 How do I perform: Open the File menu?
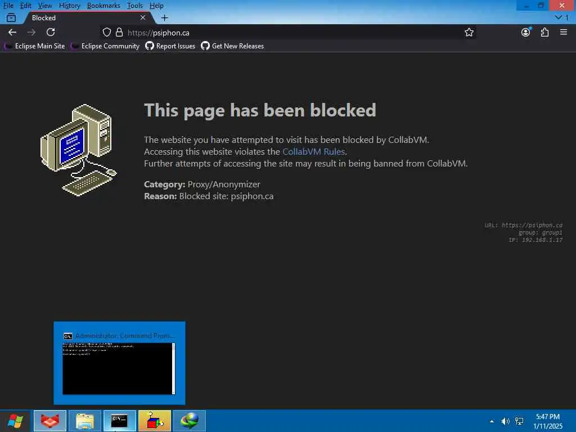[8, 6]
